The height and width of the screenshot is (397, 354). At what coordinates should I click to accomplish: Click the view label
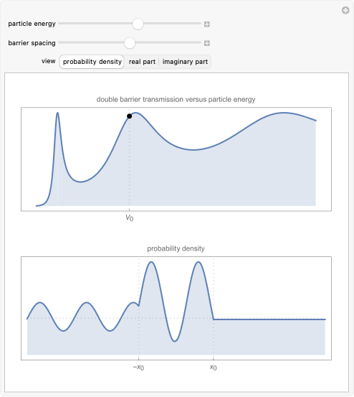pos(49,61)
